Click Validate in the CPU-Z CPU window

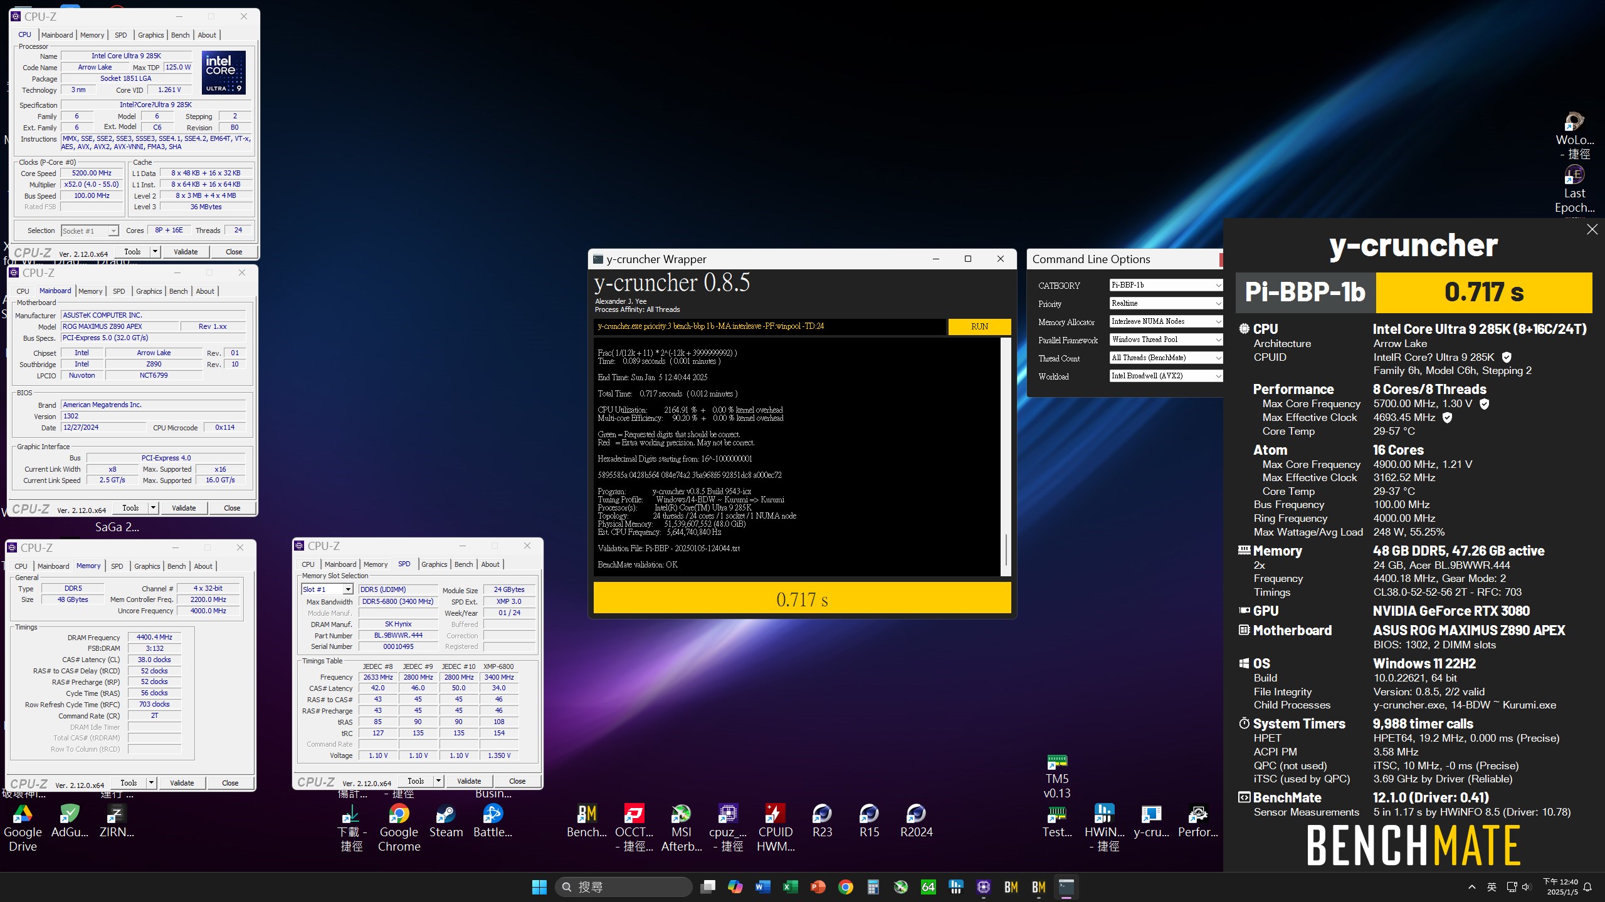coord(186,252)
